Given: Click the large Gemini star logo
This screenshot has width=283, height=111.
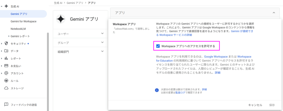Looking at the screenshot, I should [61, 19].
